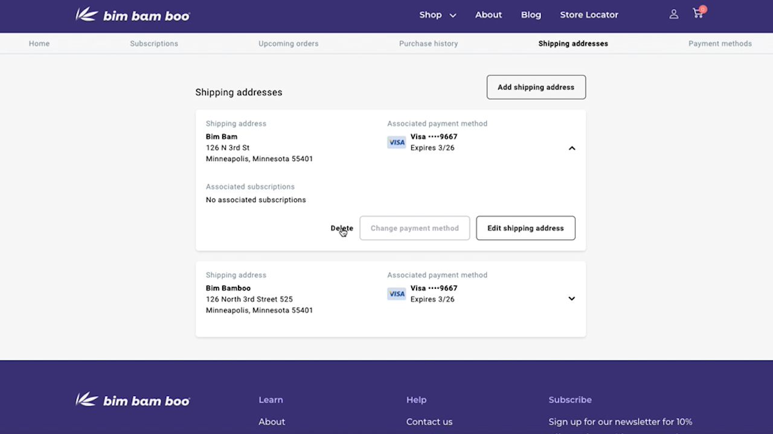This screenshot has height=434, width=773.
Task: Go to the About page in header
Action: point(489,14)
